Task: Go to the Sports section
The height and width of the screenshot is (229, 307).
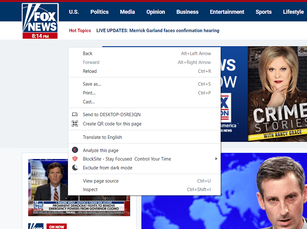Action: point(264,12)
